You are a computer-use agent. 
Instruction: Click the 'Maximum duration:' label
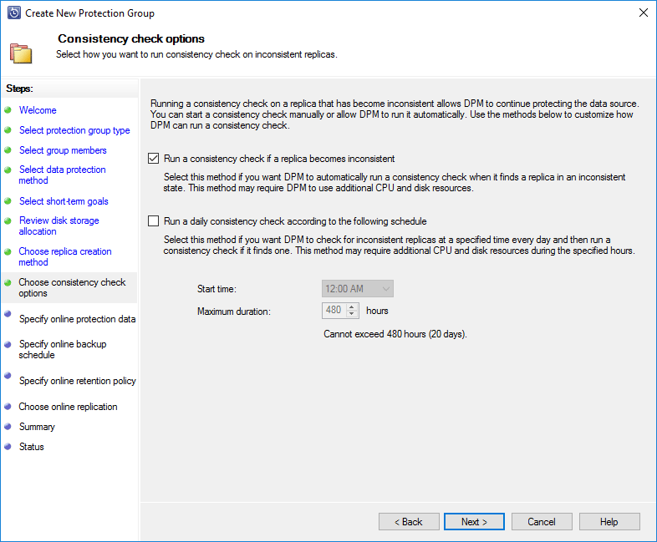[x=234, y=312]
